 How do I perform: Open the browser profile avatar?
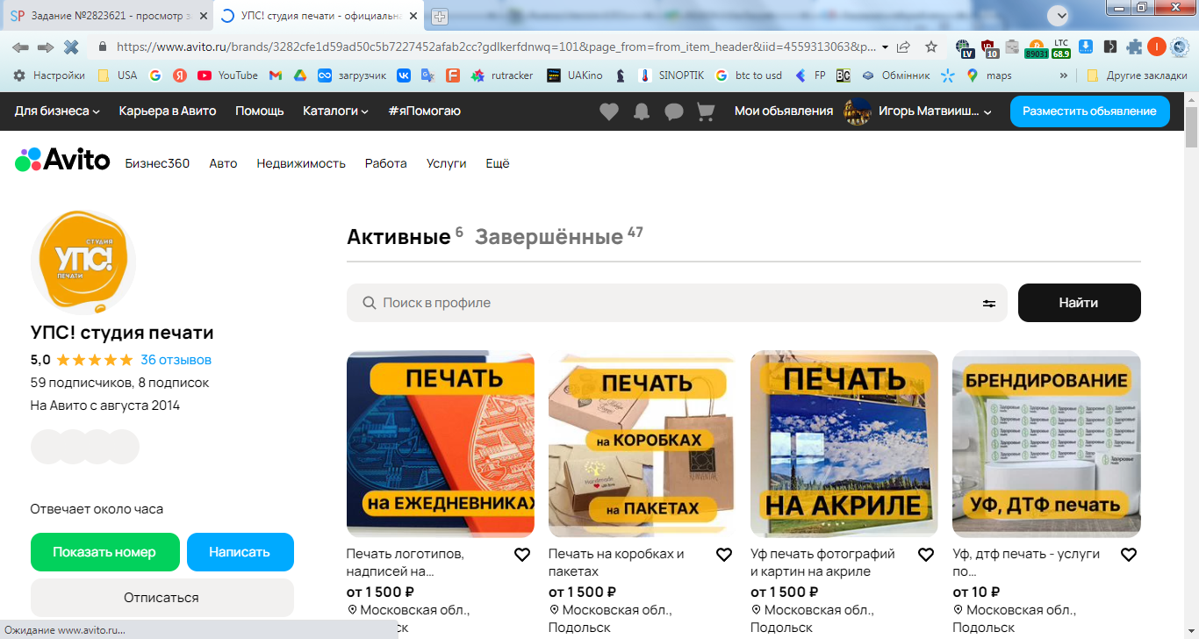tap(1157, 47)
